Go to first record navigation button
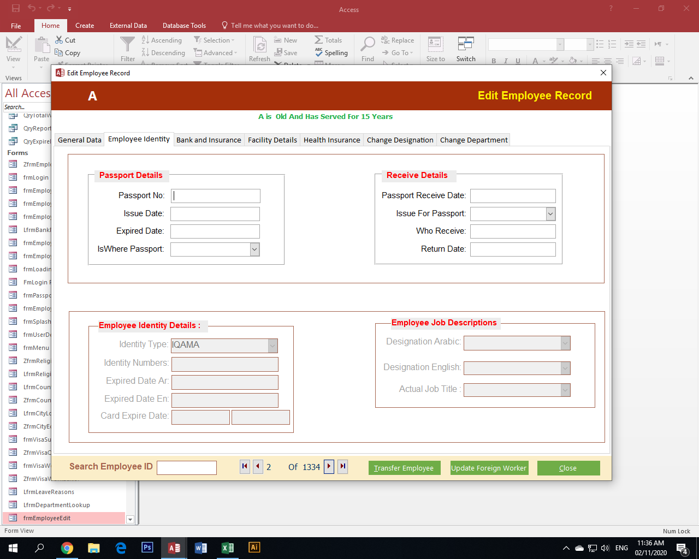This screenshot has height=559, width=699. point(245,466)
